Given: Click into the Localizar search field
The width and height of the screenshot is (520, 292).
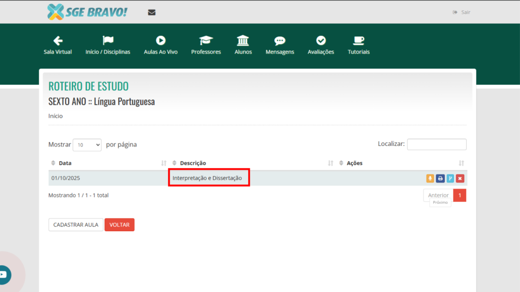Looking at the screenshot, I should click(437, 144).
